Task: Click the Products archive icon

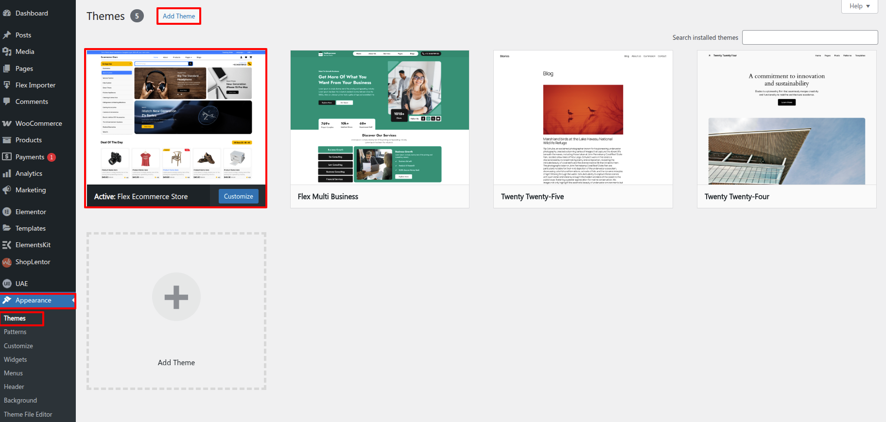Action: (x=7, y=140)
